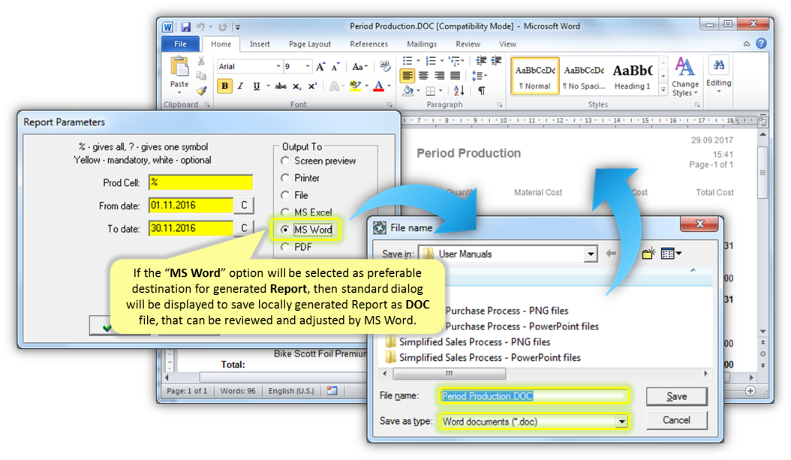Open the font name dropdown showing Arial
The width and height of the screenshot is (791, 460).
coord(278,67)
